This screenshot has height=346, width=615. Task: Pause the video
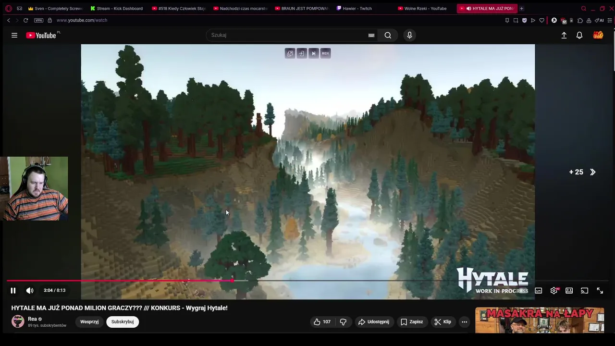pos(13,290)
